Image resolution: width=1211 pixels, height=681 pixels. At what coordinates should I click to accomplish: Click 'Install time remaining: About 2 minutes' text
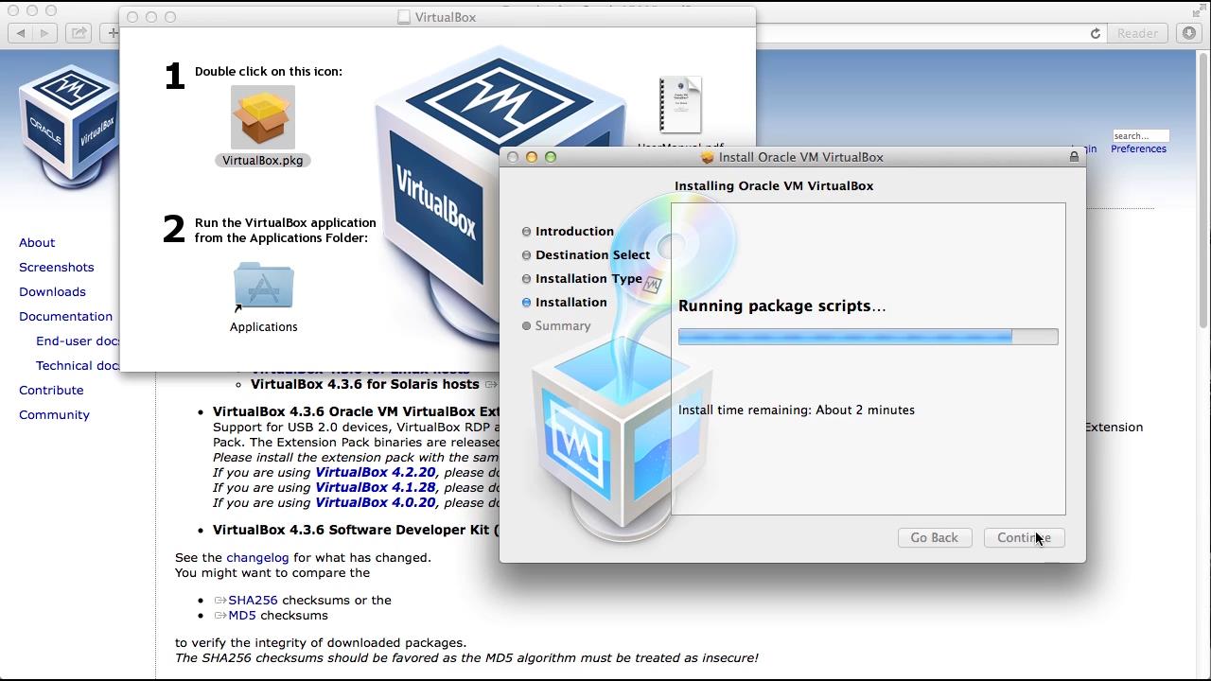[797, 410]
